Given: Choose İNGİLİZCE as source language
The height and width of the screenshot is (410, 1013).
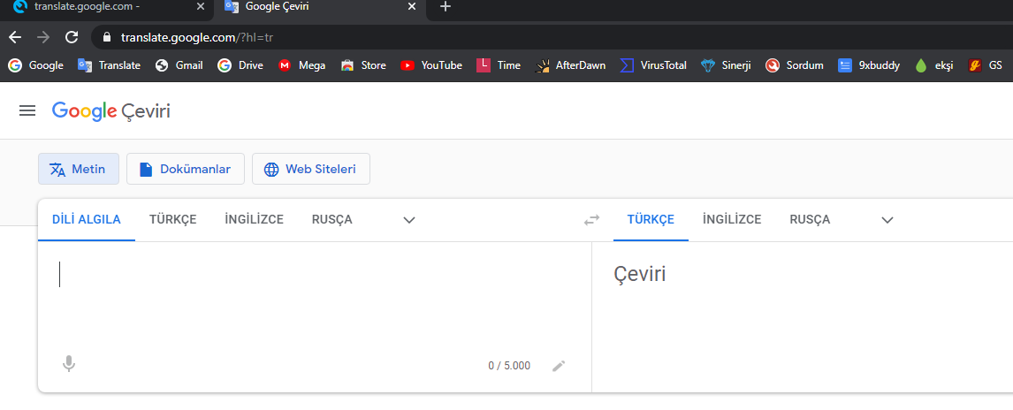Looking at the screenshot, I should pyautogui.click(x=254, y=219).
